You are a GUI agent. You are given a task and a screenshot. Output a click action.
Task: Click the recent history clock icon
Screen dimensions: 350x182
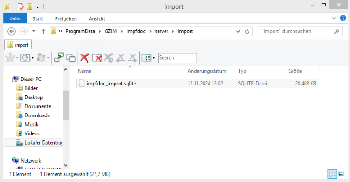tap(25, 58)
